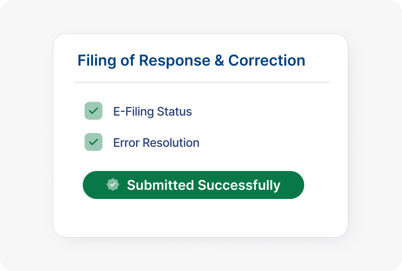Click the gray background outside the card
Viewport: 402px width, 271px height.
click(27, 134)
